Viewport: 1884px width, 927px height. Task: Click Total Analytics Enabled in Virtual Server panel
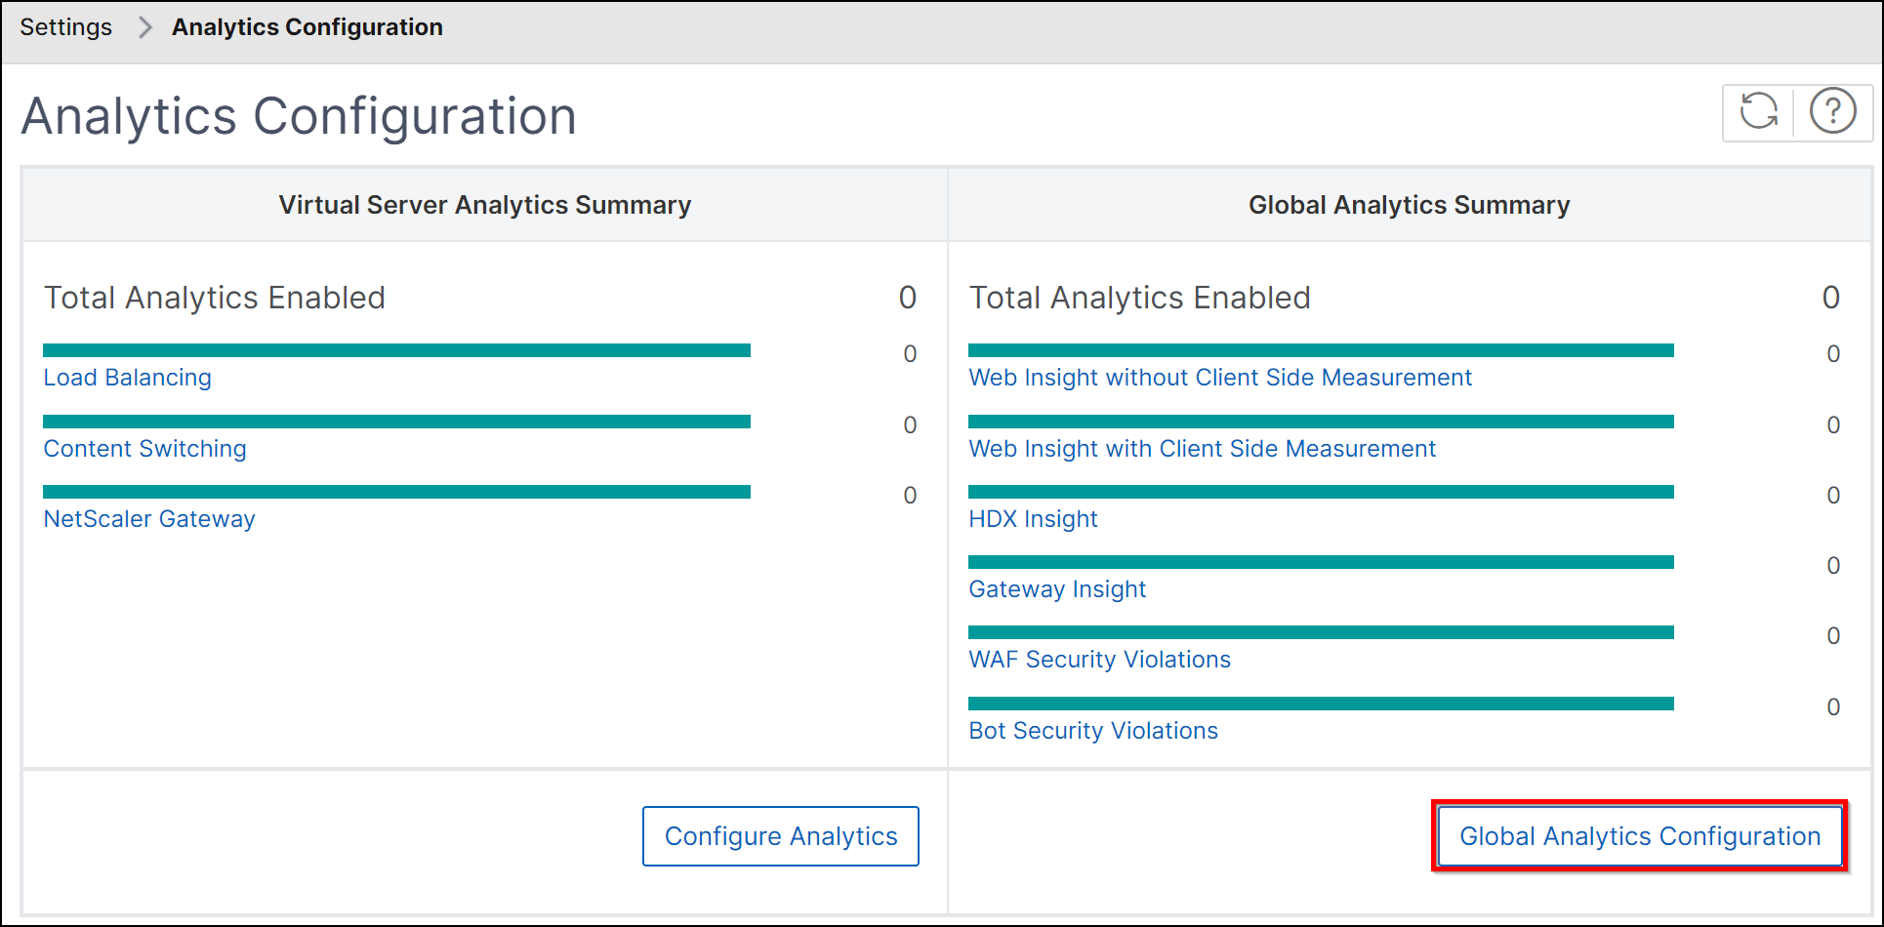click(x=215, y=298)
